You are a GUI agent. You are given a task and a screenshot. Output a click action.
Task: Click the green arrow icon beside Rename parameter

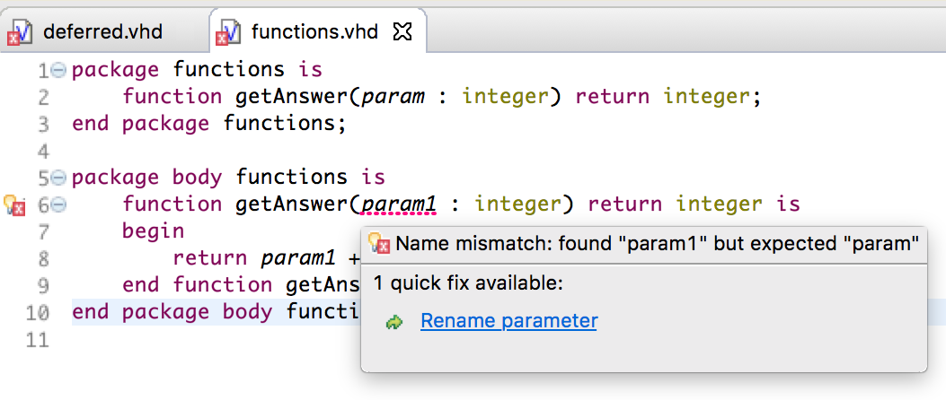click(x=394, y=323)
